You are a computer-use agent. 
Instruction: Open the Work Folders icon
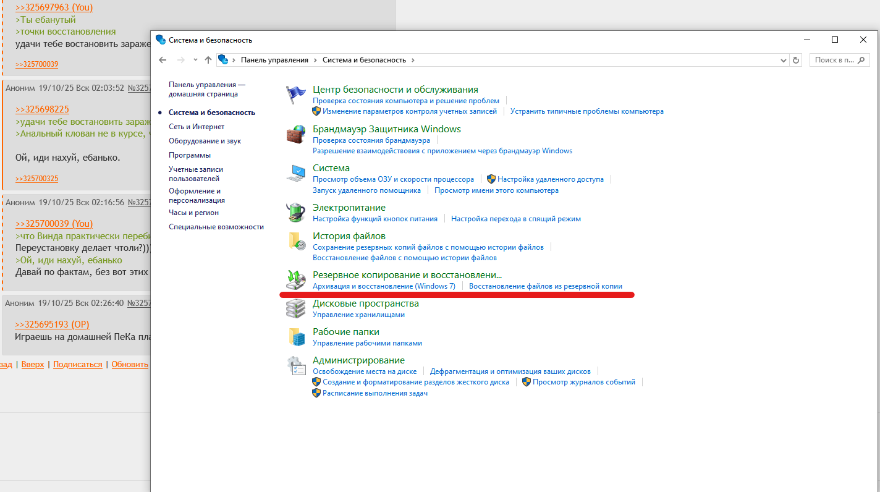tap(296, 337)
